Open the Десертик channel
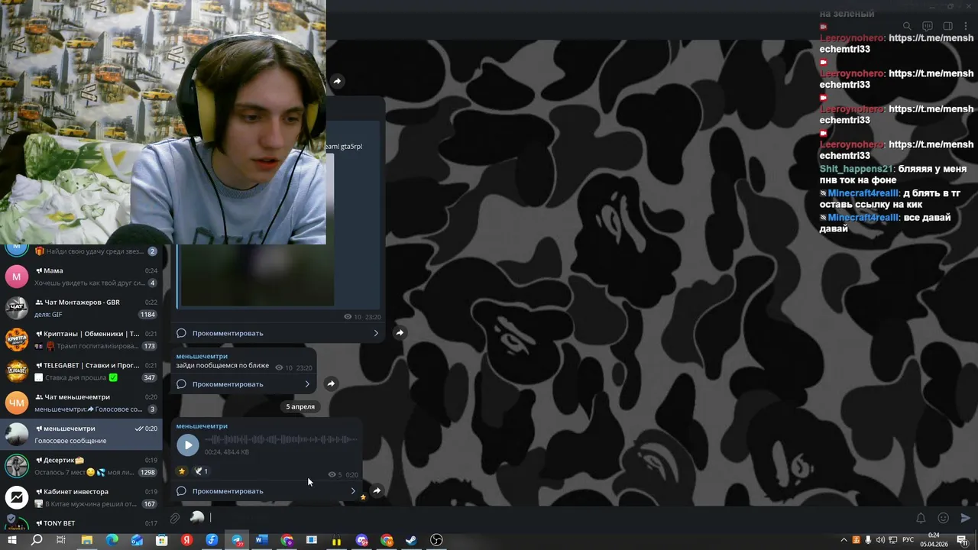 81,465
